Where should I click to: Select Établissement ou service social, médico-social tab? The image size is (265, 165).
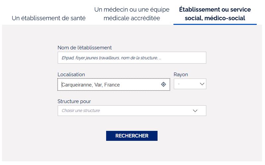point(215,14)
